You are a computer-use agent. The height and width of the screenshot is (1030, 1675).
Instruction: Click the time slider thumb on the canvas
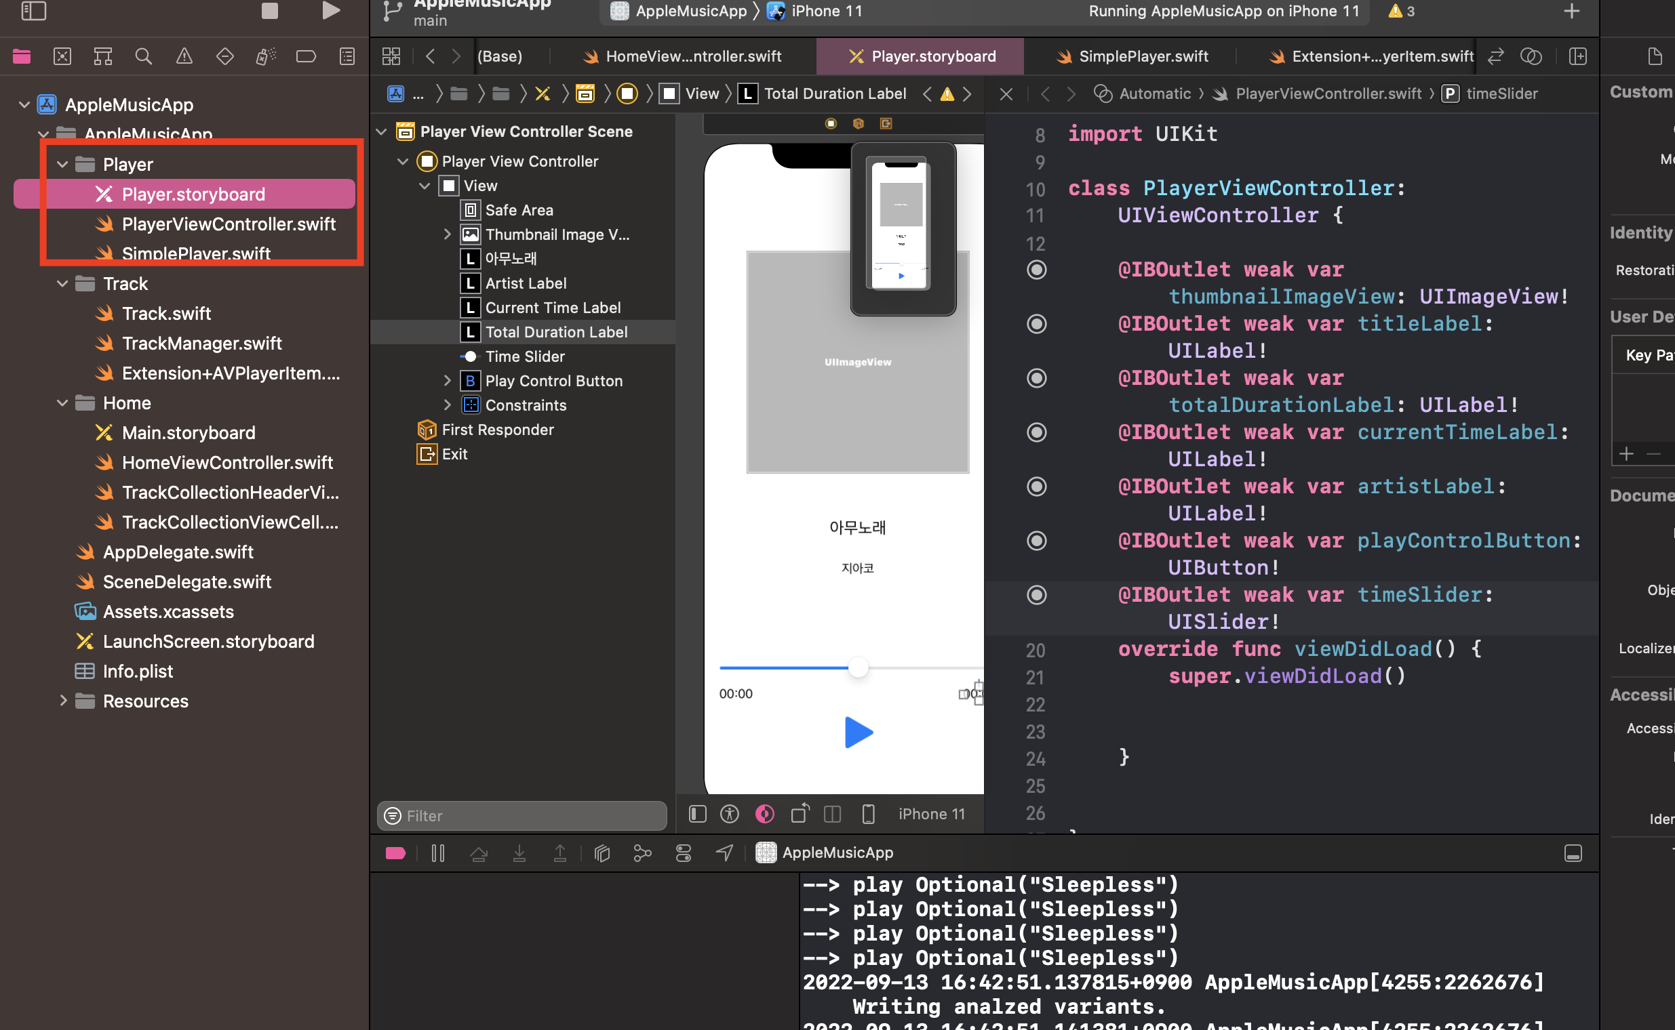tap(859, 667)
